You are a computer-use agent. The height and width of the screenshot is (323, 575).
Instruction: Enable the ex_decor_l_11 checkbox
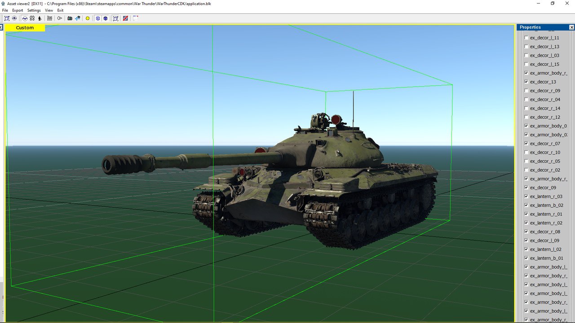click(526, 38)
